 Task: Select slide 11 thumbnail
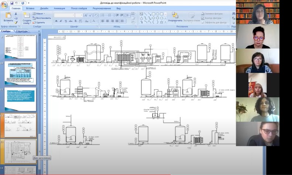point(20,99)
